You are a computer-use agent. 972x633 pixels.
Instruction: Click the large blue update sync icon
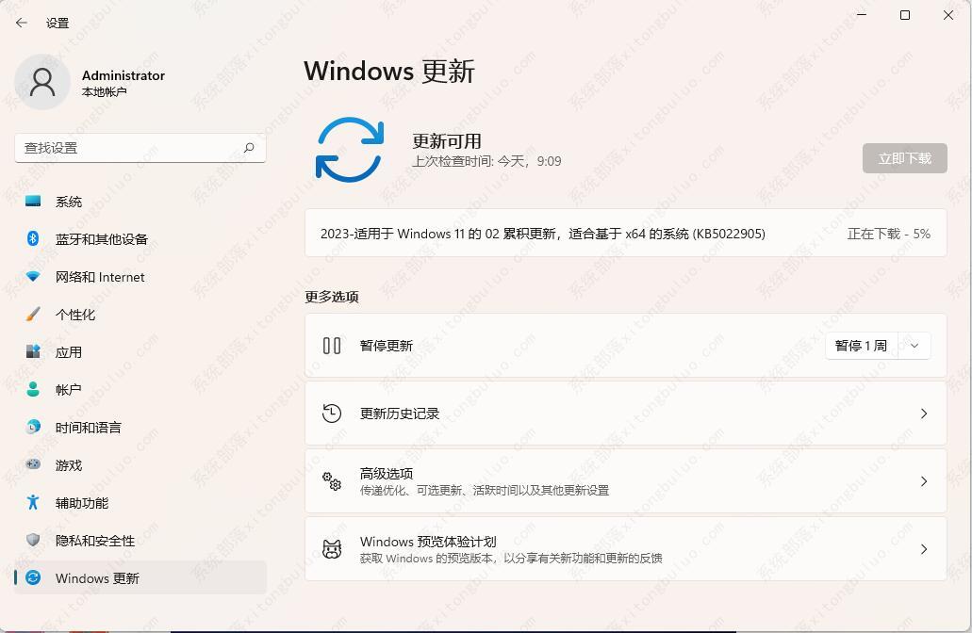350,150
